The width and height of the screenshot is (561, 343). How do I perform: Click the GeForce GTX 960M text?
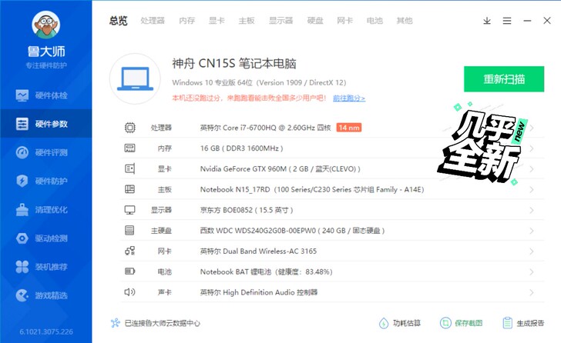click(x=280, y=168)
